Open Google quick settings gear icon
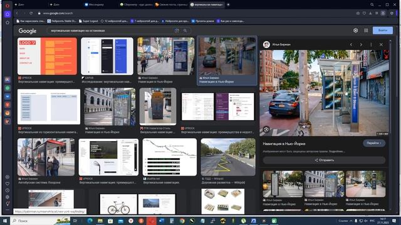Screen dimensions: 401x225 tap(355, 31)
